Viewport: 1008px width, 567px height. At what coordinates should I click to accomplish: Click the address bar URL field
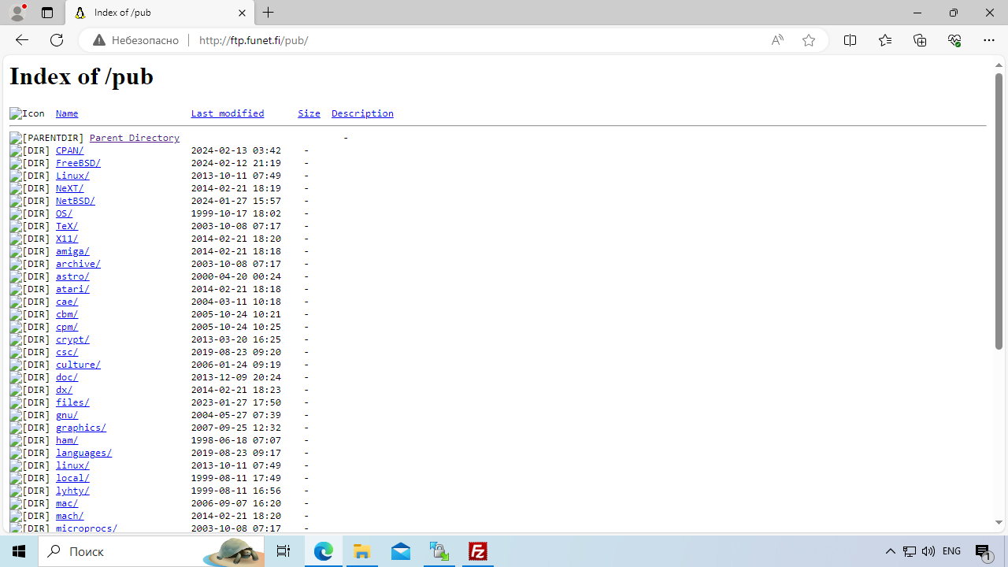click(x=477, y=40)
